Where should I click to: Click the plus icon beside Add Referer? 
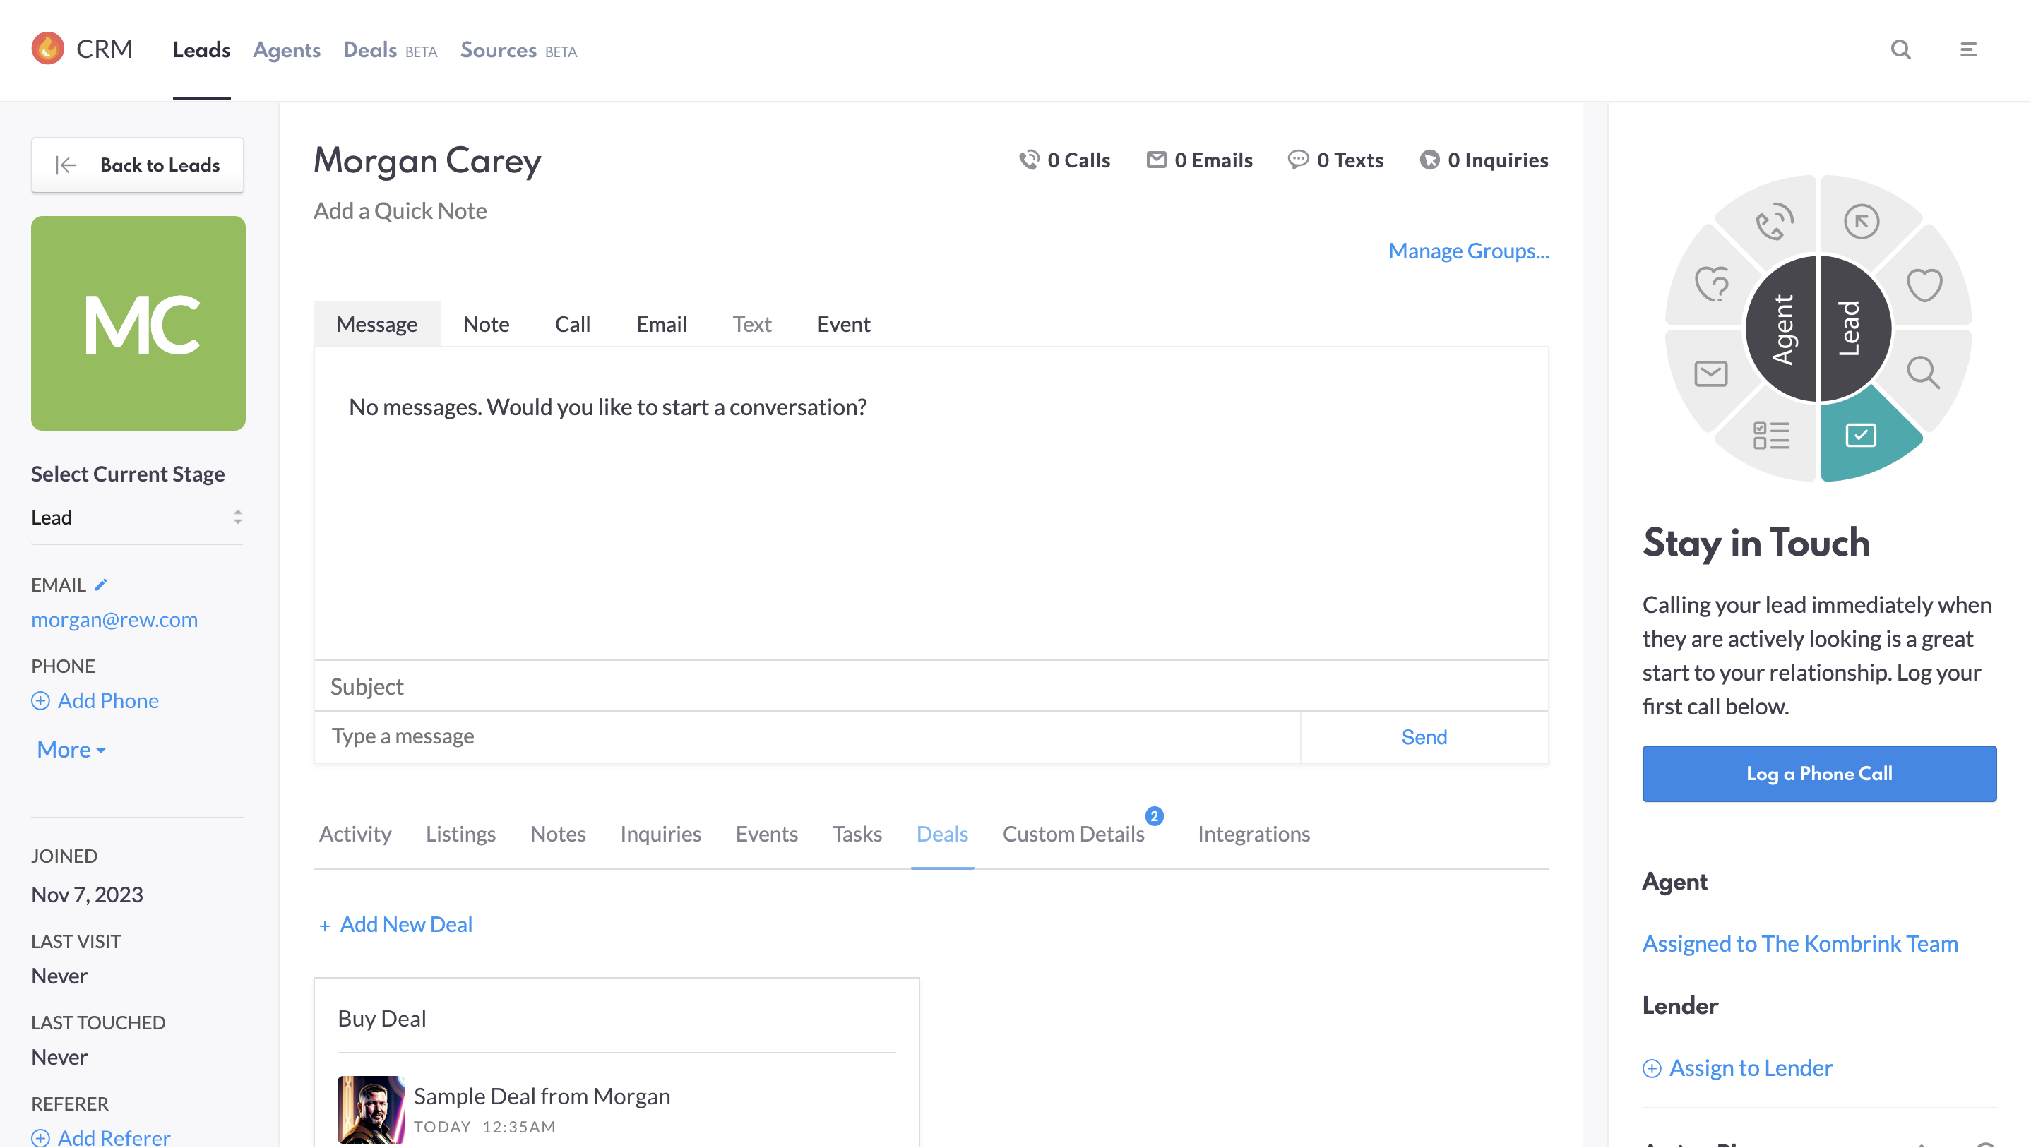click(40, 1137)
